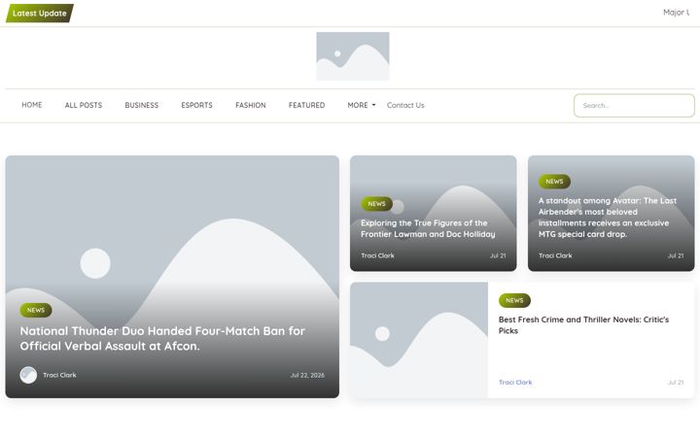Navigate to the FASHION section
Viewport: 700px width, 437px height.
click(251, 105)
